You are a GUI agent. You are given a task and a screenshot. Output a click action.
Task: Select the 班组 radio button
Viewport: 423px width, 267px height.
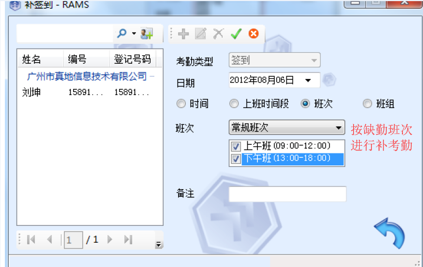point(367,104)
